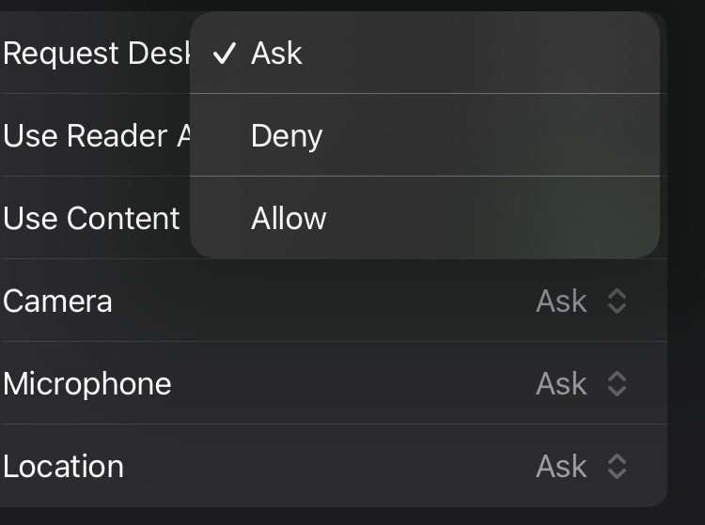
Task: Click the Microphone setting label
Action: pyautogui.click(x=86, y=384)
